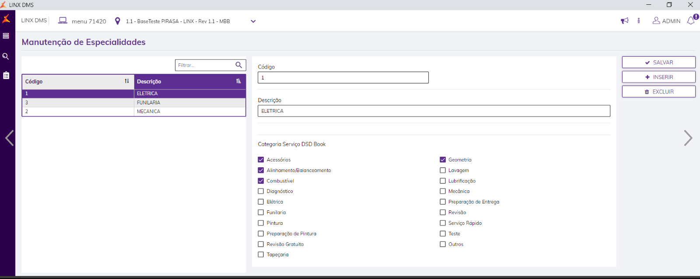The width and height of the screenshot is (700, 279).
Task: Click the Descrição text field
Action: point(434,111)
